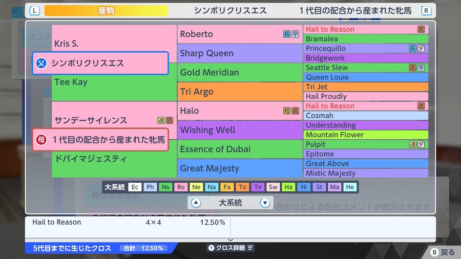Select the Gold Meridian pedigree cell
The width and height of the screenshot is (461, 259).
click(x=240, y=72)
